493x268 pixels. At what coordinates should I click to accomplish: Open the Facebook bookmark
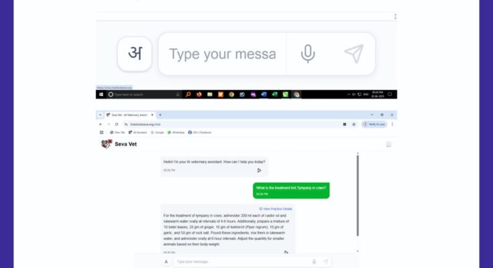[200, 133]
